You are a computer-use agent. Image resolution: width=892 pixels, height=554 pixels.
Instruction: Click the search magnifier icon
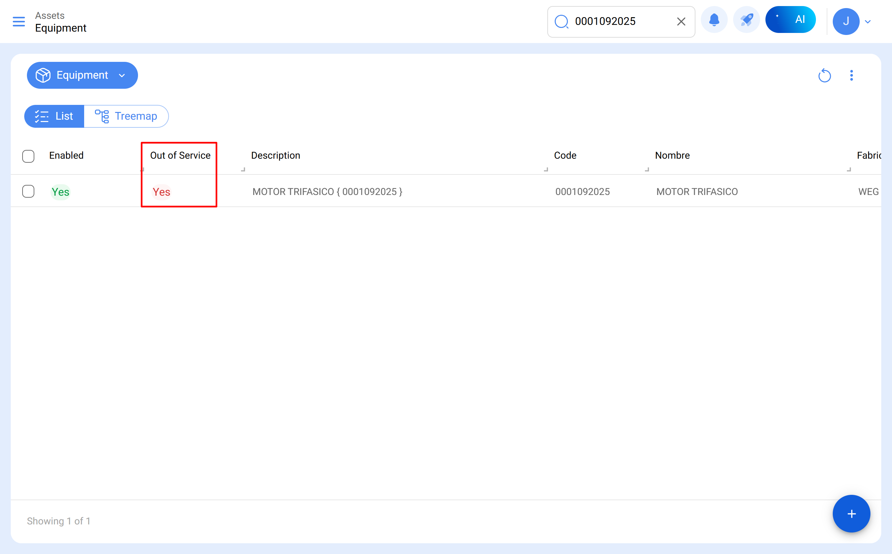(561, 22)
